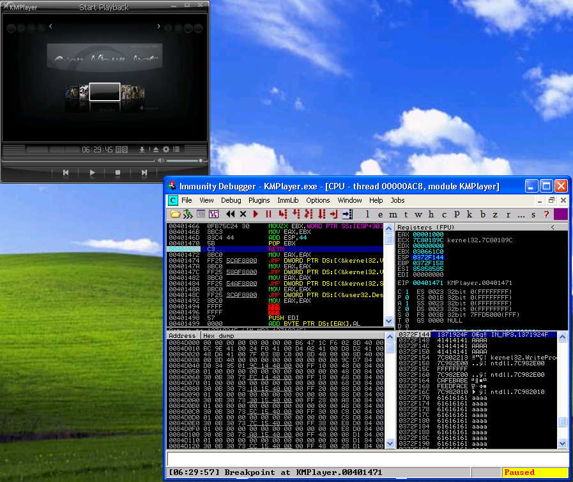Select the RETN instruction at 00401471
573x482 pixels.
click(276, 249)
